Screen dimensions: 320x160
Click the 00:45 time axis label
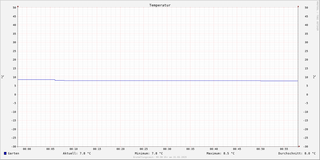tap(237, 149)
